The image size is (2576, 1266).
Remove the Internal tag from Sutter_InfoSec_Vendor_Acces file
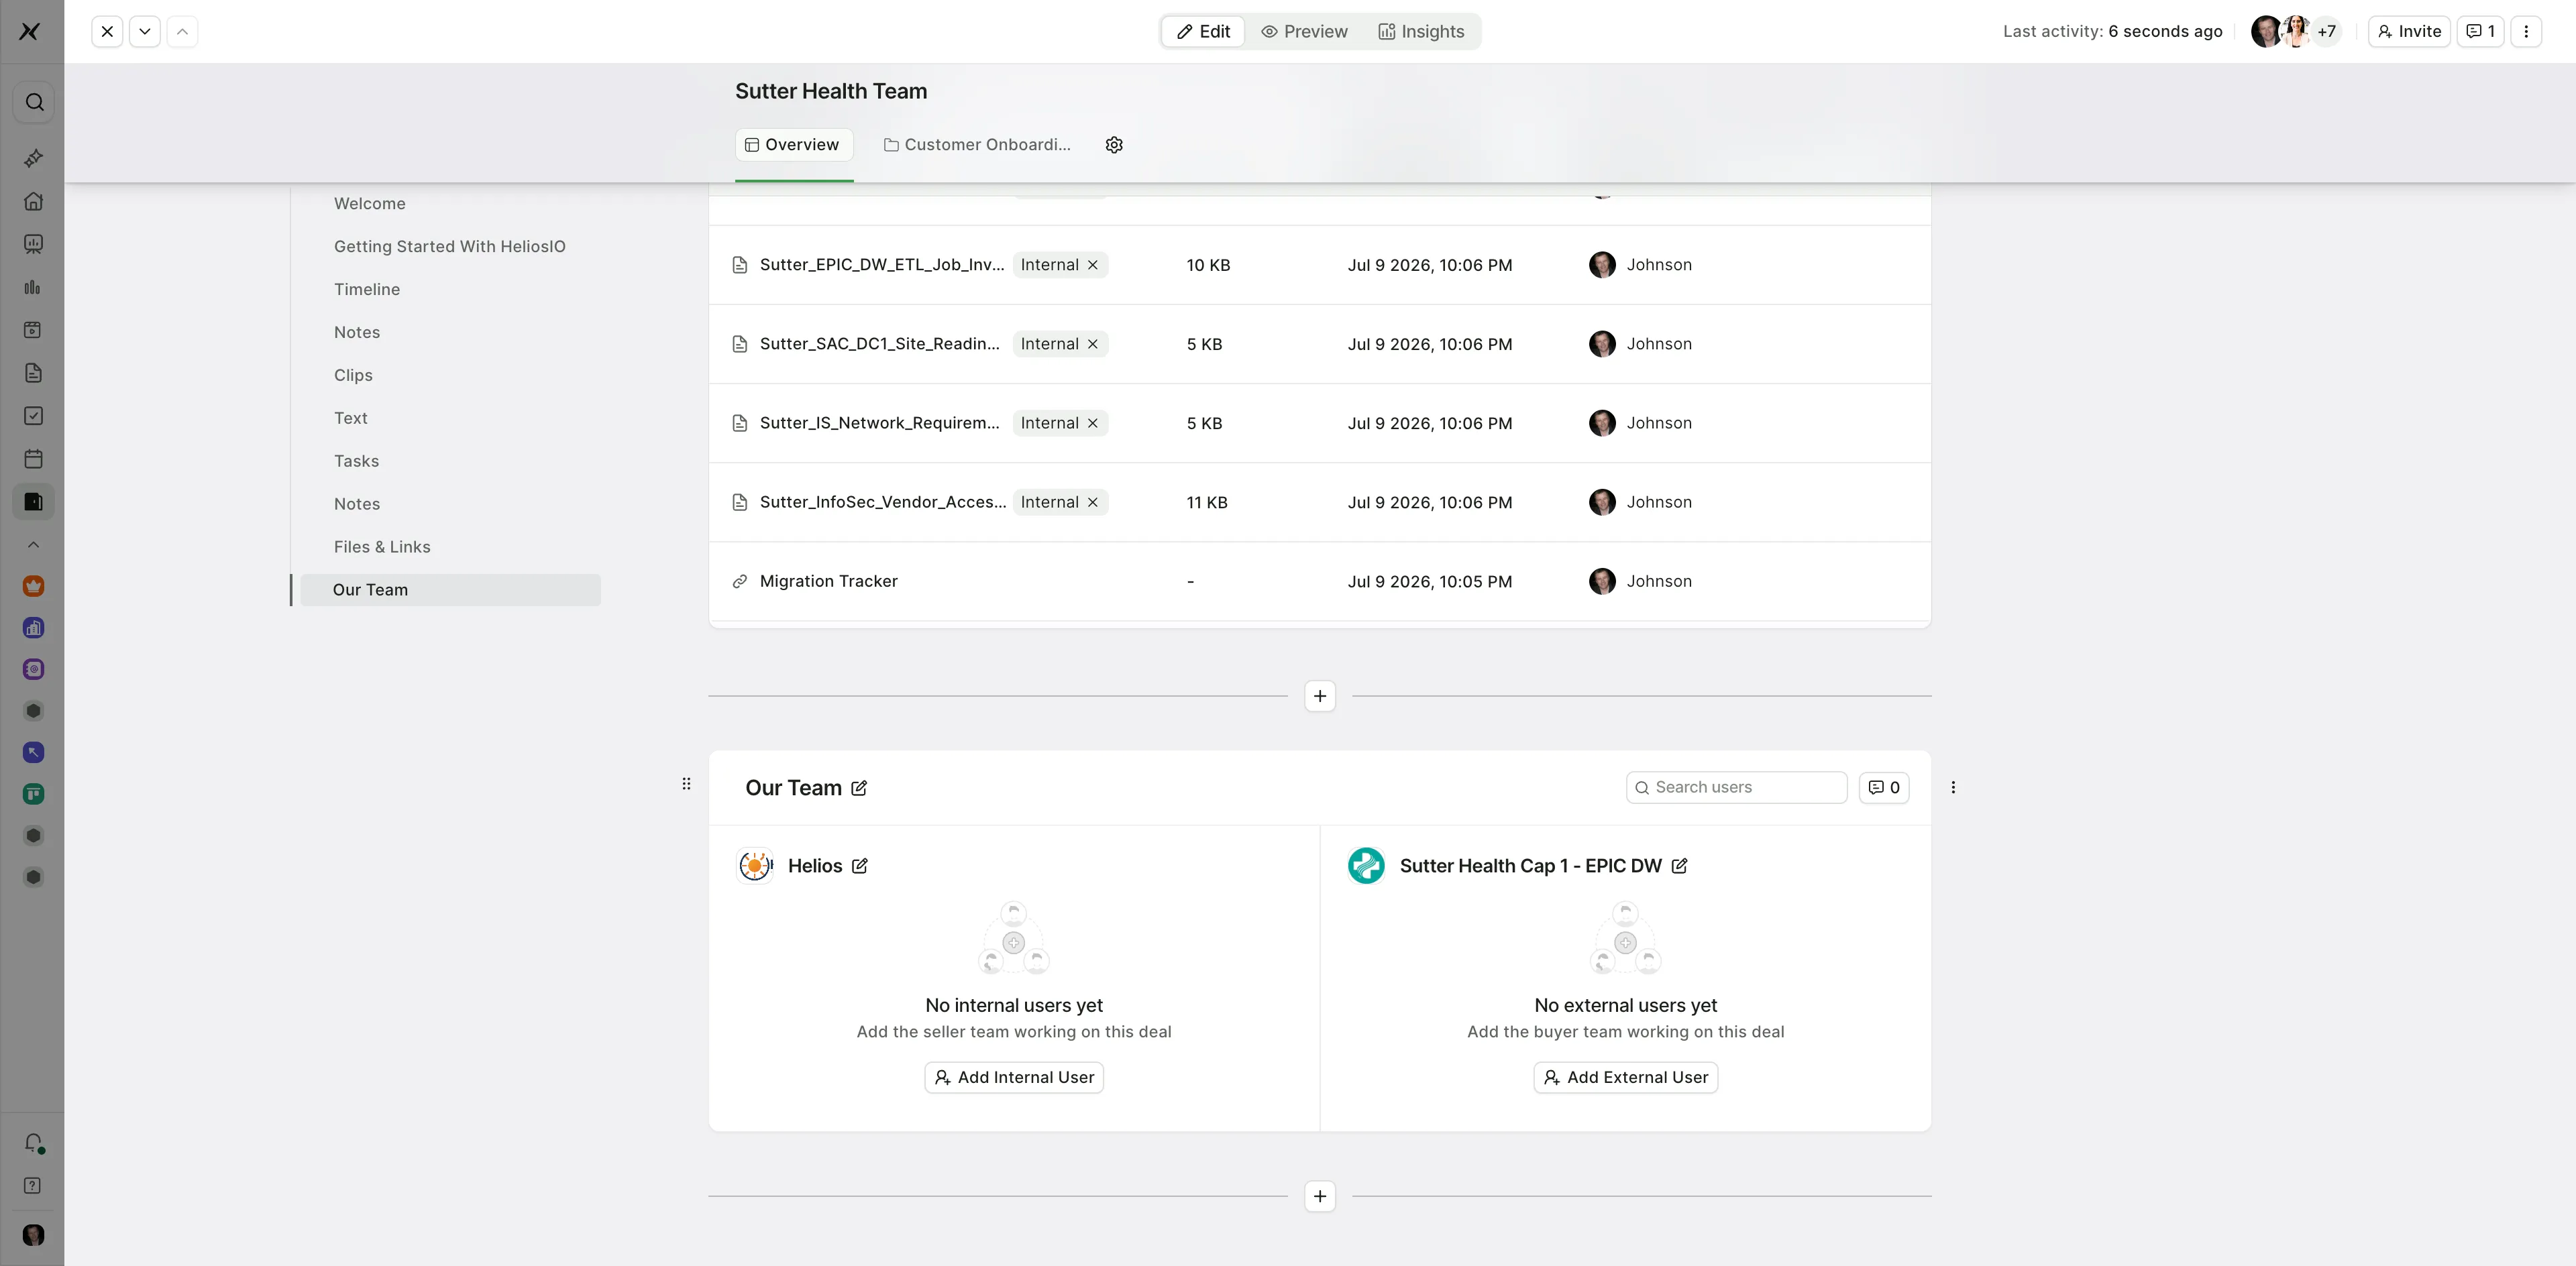[x=1093, y=503]
